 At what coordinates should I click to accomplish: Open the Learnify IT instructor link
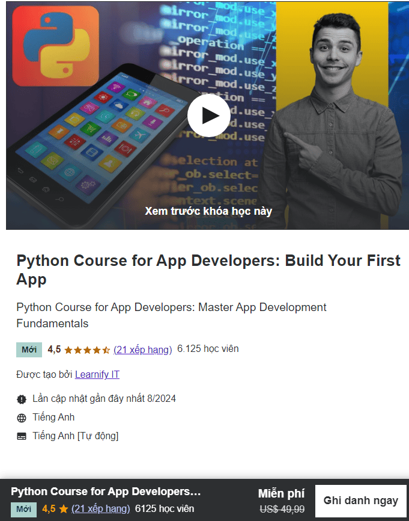click(x=97, y=374)
